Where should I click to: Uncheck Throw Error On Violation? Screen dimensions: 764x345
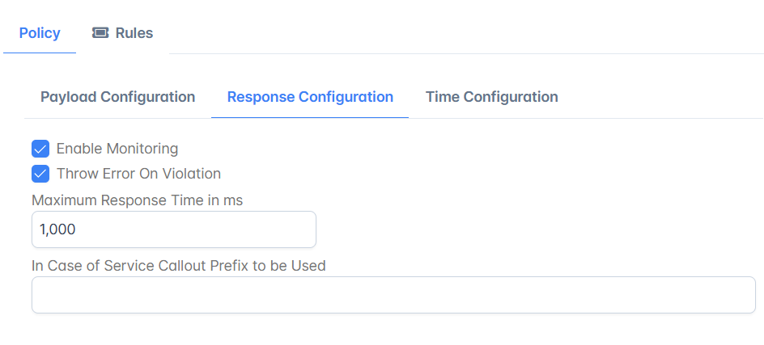pyautogui.click(x=40, y=174)
